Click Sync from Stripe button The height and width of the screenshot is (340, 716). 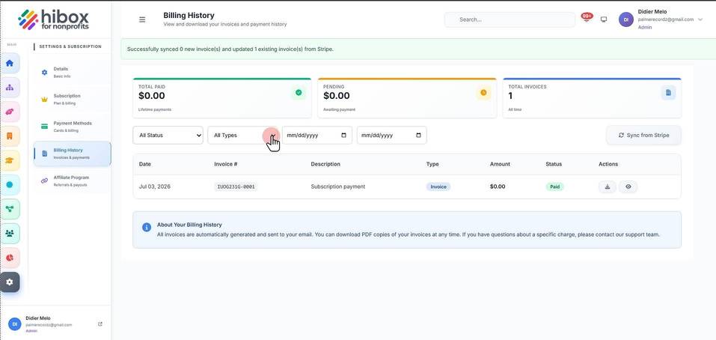click(x=643, y=136)
